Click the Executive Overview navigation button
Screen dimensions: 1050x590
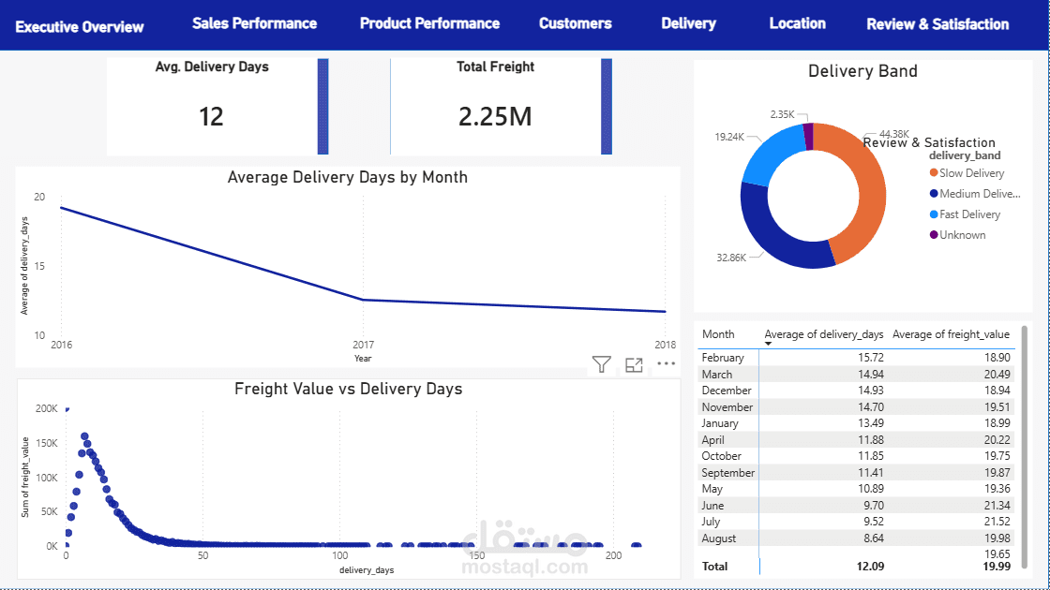[x=80, y=27]
